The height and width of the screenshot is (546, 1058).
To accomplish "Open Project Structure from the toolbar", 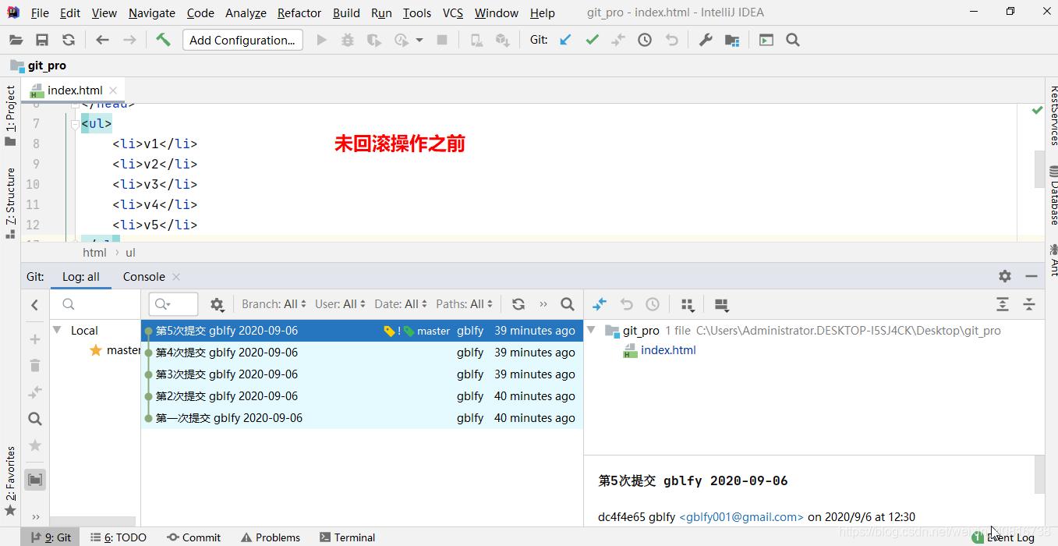I will click(732, 40).
